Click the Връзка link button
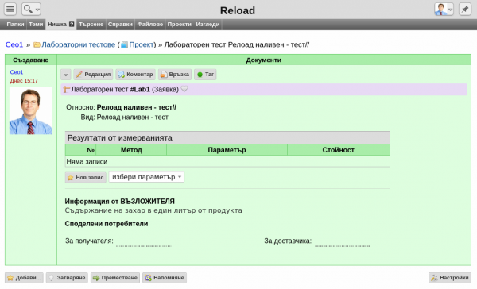477x289 pixels. (175, 75)
